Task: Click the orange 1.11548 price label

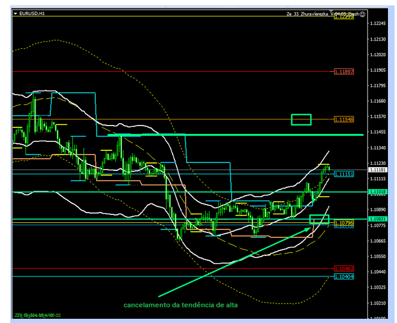Action: [343, 119]
